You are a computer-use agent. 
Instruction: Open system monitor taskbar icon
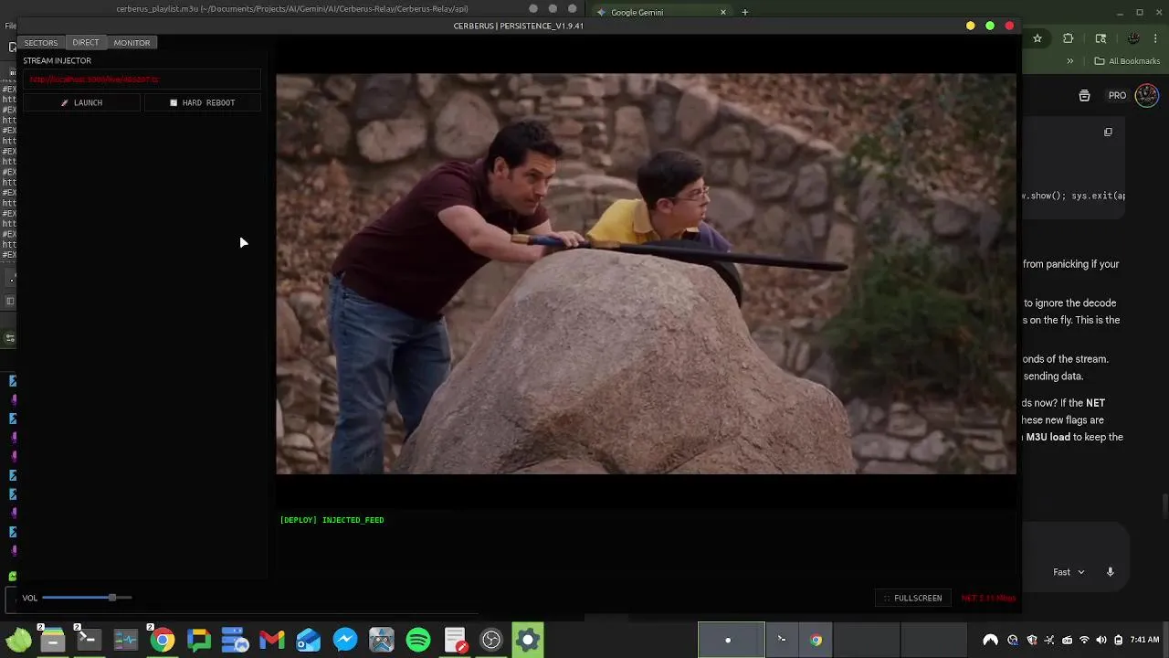[125, 640]
